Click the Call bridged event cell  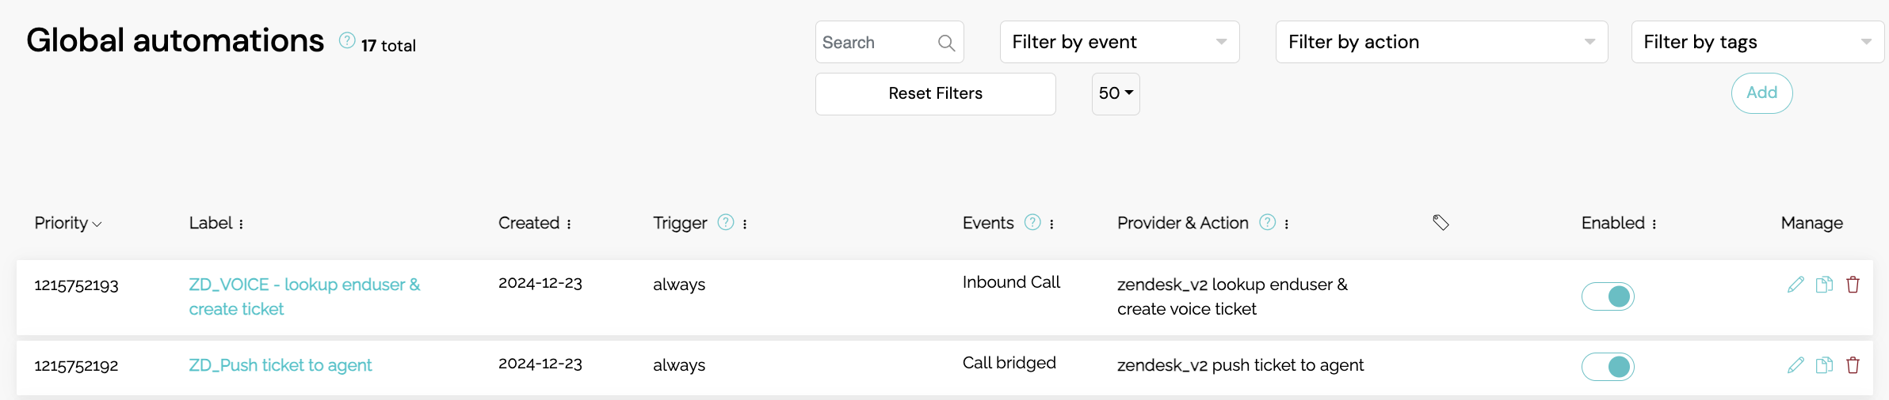(x=1009, y=363)
